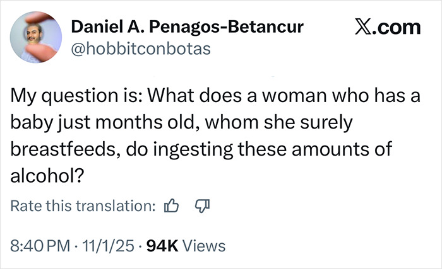The image size is (442, 269).
Task: Open the Daniel A. Penagos-Betancur display name
Action: [x=187, y=27]
